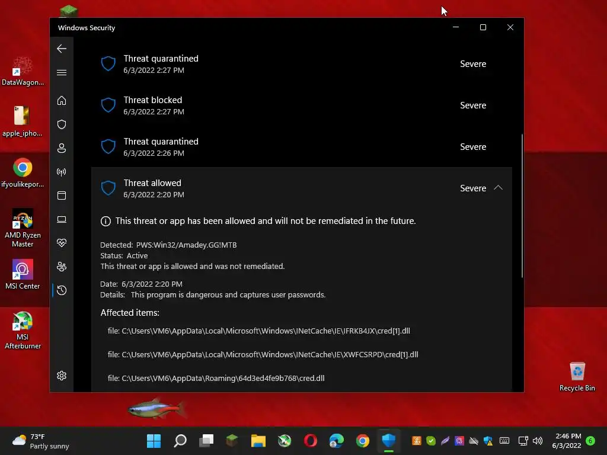Click the Threat allowed 2:20 PM header

(x=302, y=188)
